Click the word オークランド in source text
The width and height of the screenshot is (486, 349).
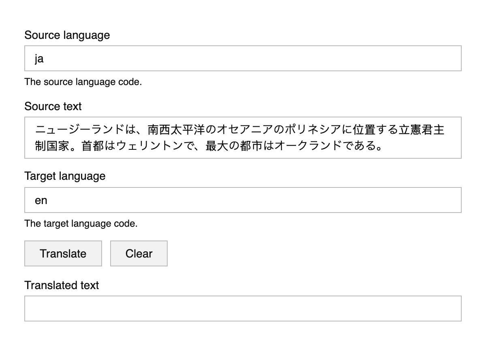[308, 146]
